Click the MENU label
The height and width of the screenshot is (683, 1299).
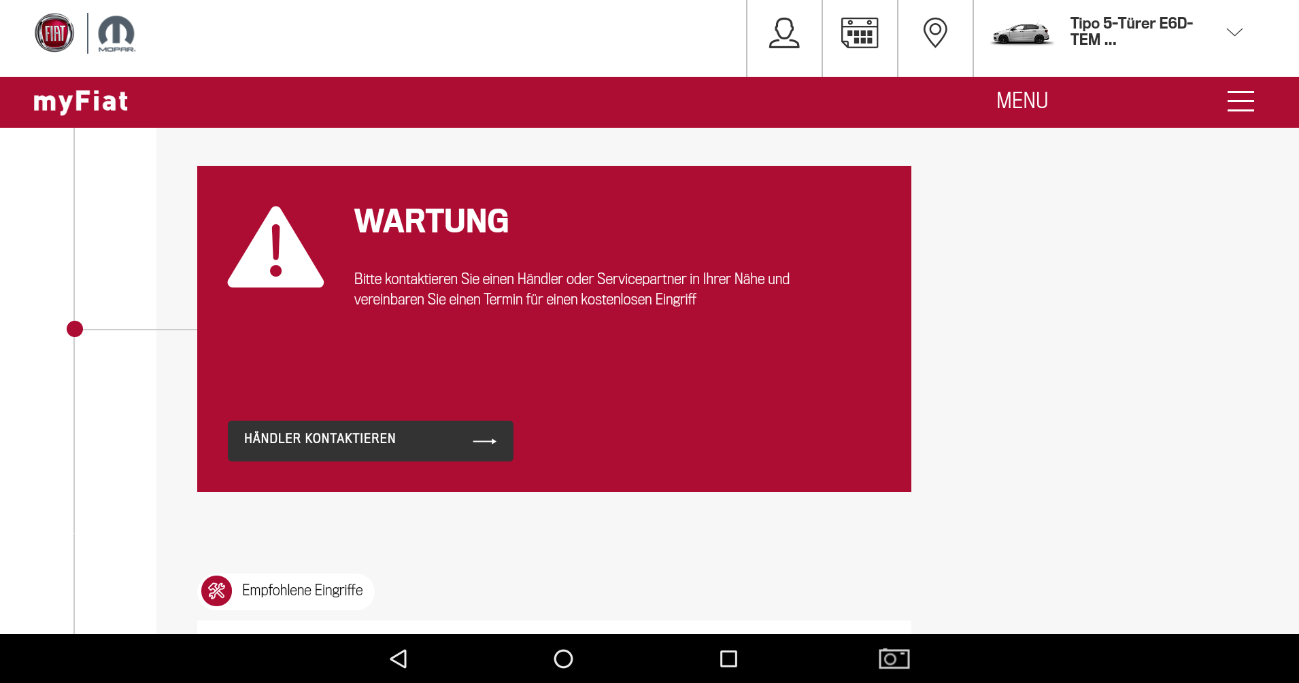click(x=1022, y=101)
